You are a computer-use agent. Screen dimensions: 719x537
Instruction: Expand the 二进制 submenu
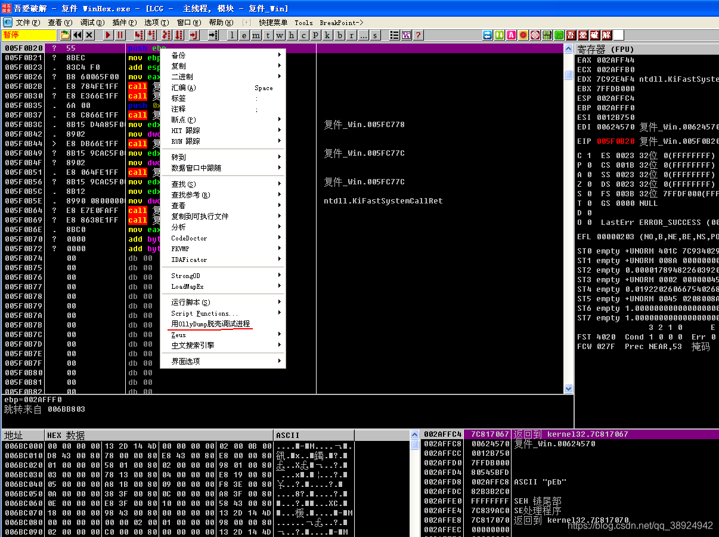click(x=224, y=77)
